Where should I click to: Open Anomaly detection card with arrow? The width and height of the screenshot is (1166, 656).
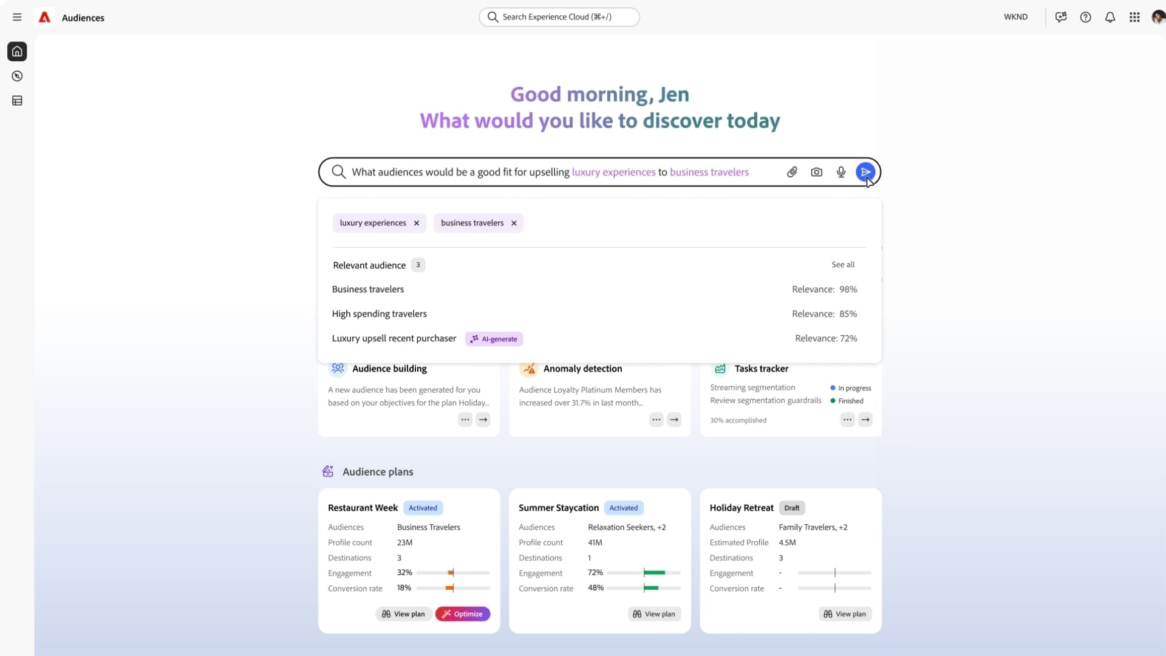pyautogui.click(x=674, y=420)
